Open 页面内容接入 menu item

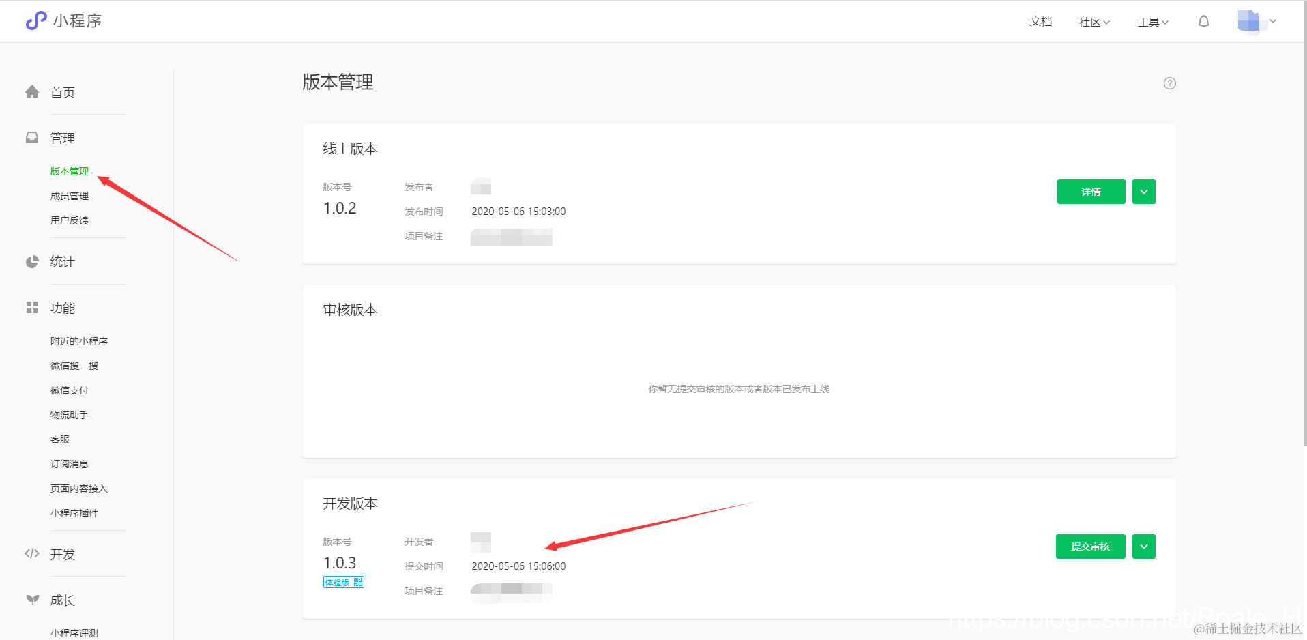[79, 489]
